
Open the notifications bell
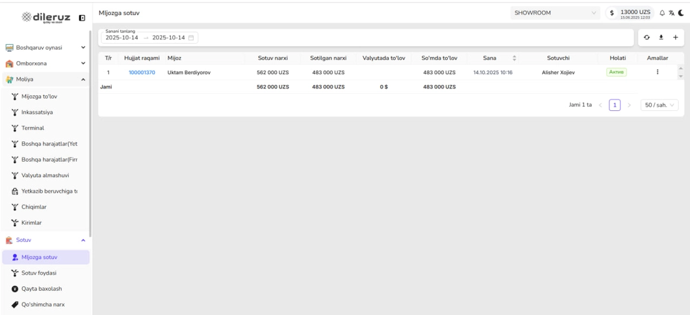pos(662,13)
